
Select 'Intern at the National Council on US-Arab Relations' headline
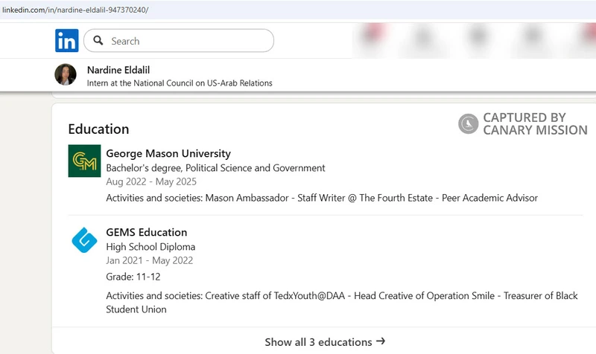[x=180, y=83]
